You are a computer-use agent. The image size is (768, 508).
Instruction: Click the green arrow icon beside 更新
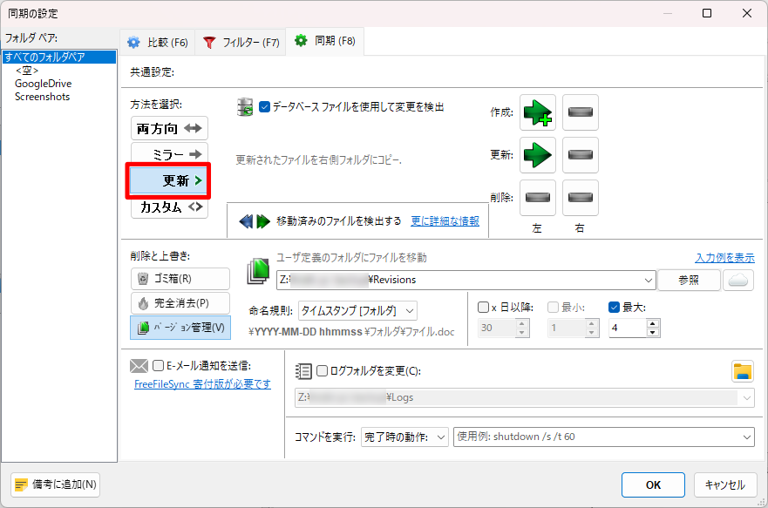538,155
